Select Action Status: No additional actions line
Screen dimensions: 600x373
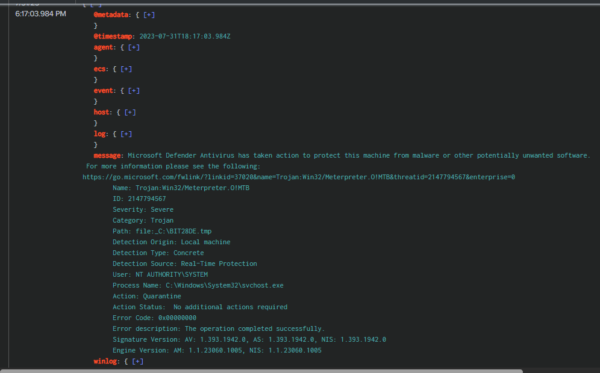[200, 307]
